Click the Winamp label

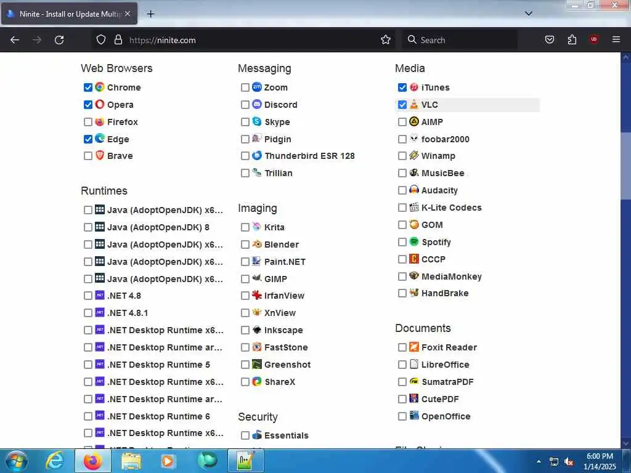point(438,156)
